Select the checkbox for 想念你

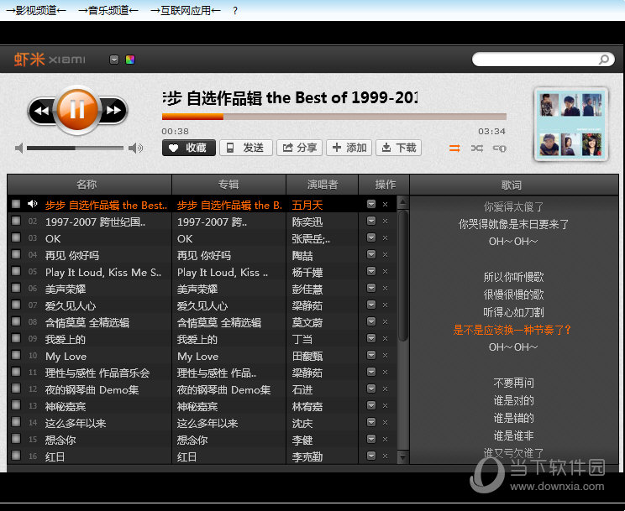click(16, 439)
